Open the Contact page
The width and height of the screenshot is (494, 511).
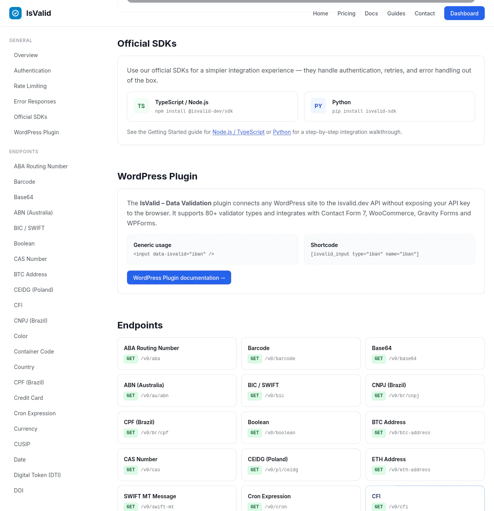pos(425,14)
